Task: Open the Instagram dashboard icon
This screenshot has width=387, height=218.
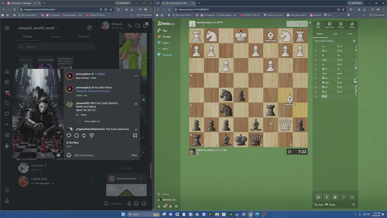Action: (7, 135)
